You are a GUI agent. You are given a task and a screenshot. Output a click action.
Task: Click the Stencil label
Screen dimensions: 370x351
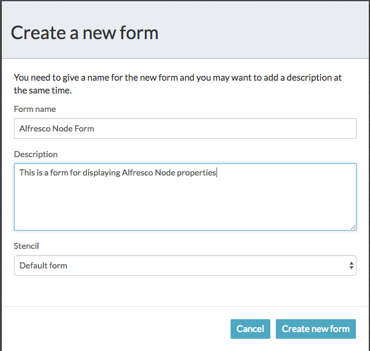point(26,246)
